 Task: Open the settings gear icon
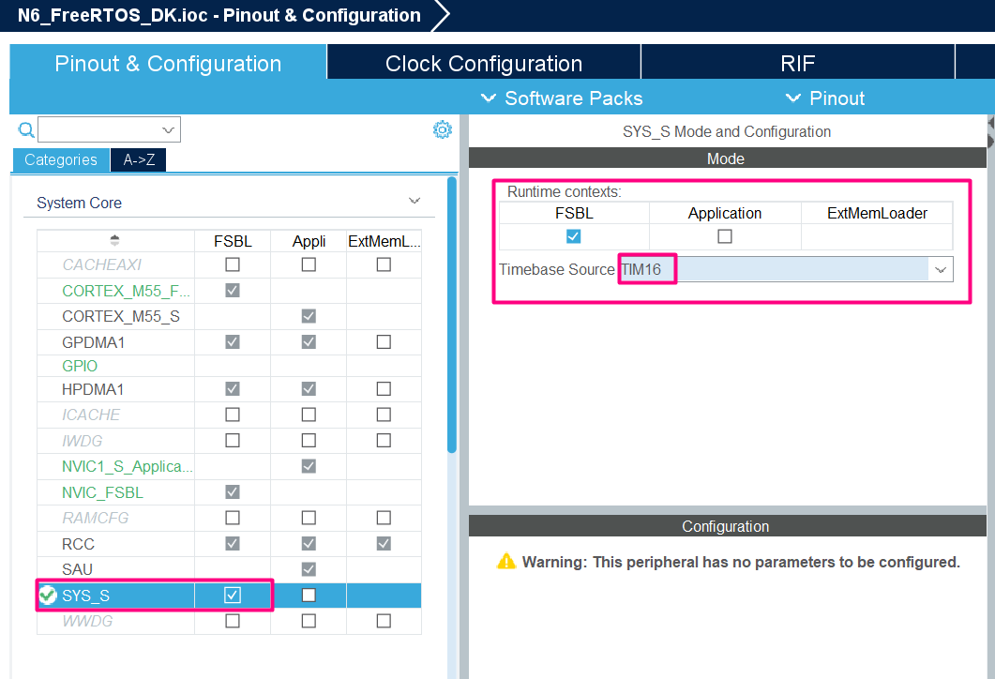click(442, 128)
